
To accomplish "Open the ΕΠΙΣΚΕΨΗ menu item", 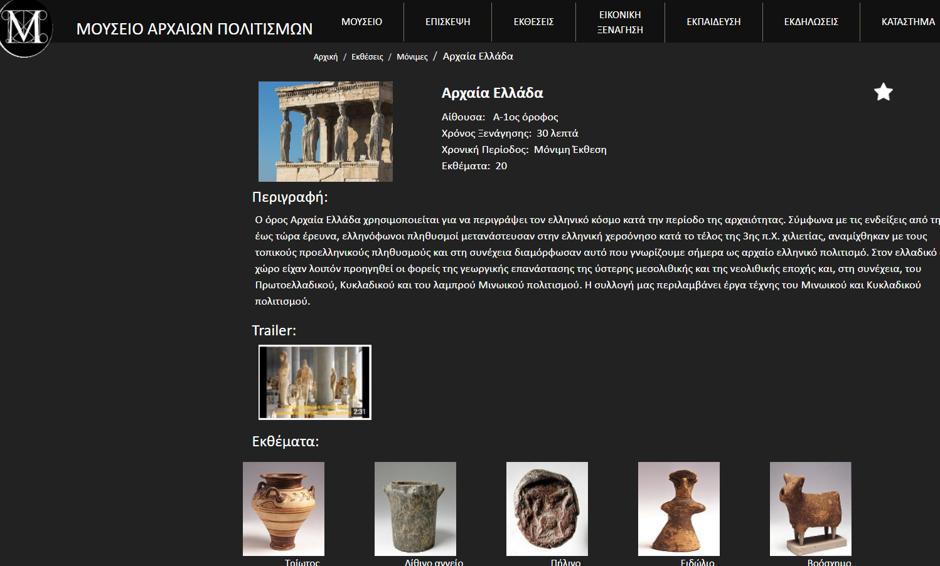I will click(447, 22).
